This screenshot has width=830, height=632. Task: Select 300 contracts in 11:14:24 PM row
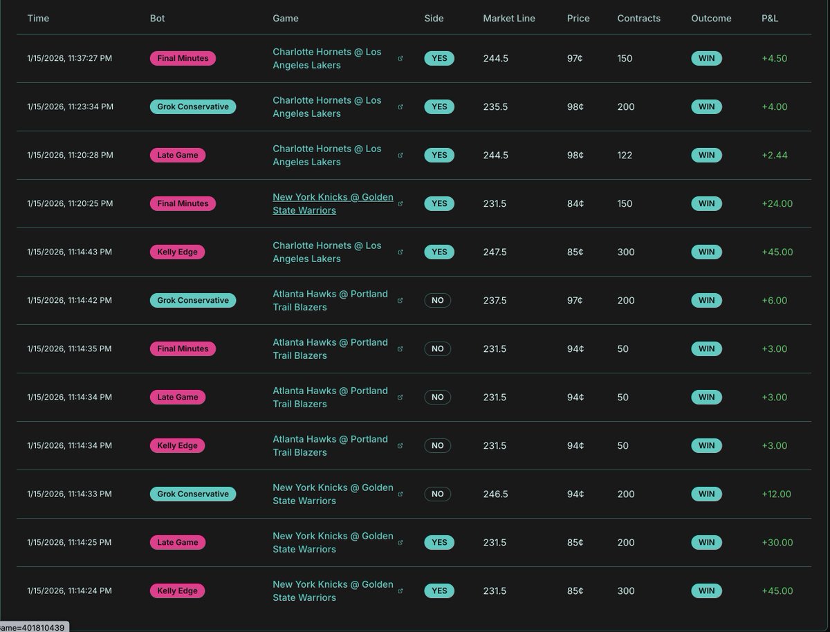click(x=625, y=591)
